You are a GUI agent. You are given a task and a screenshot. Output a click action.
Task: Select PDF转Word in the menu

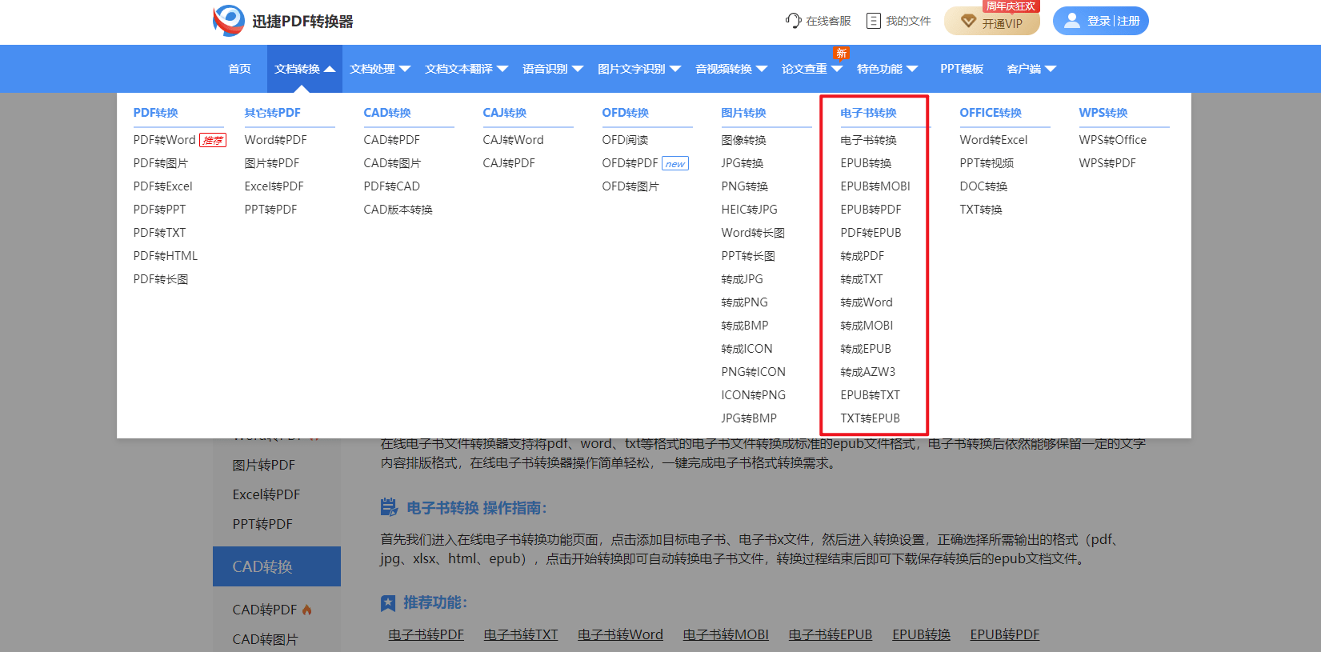coord(164,140)
